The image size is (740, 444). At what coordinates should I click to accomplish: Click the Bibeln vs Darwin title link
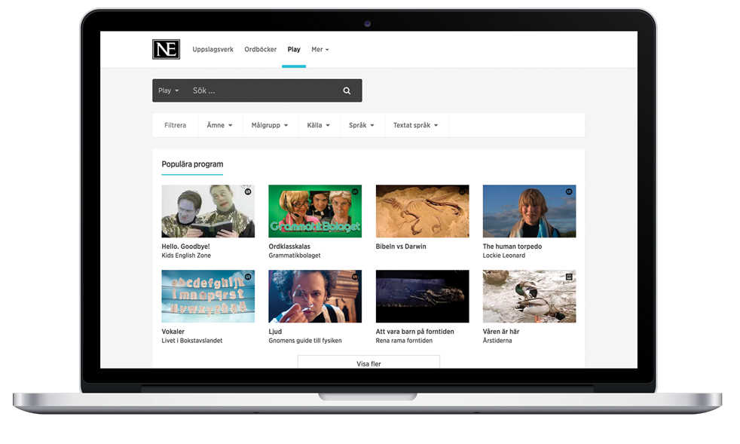[401, 246]
